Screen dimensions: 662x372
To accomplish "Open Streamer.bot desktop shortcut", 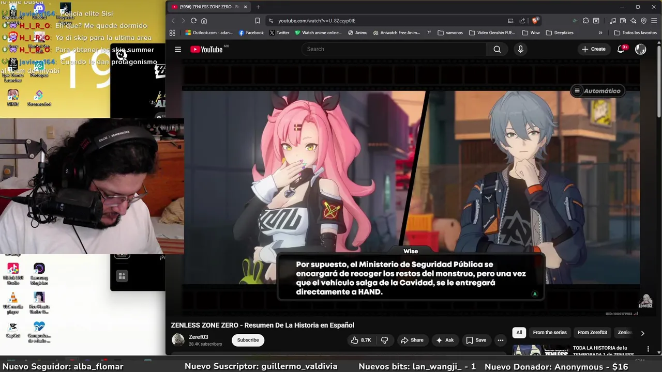I will (x=39, y=98).
